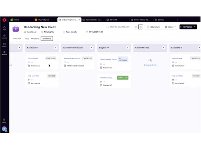201x150 pixels.
Task: Click the calendar icon on Collect Data card
Action: pos(101,64)
